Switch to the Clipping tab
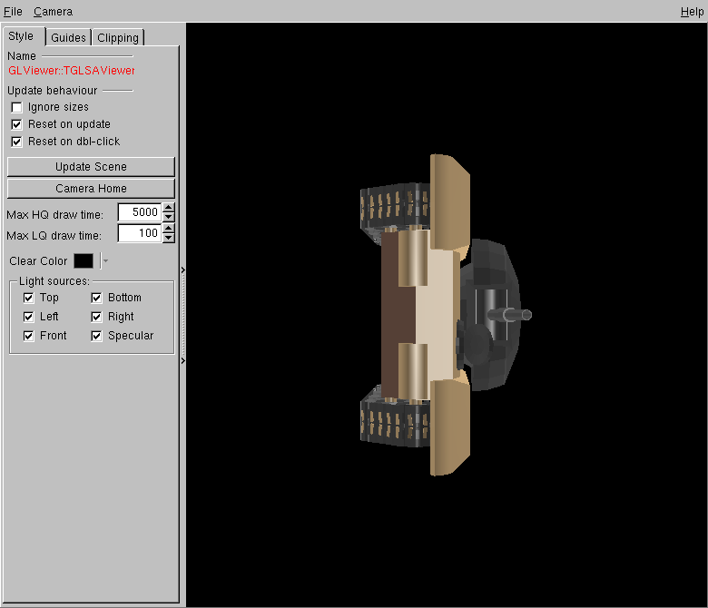The image size is (708, 608). [118, 37]
